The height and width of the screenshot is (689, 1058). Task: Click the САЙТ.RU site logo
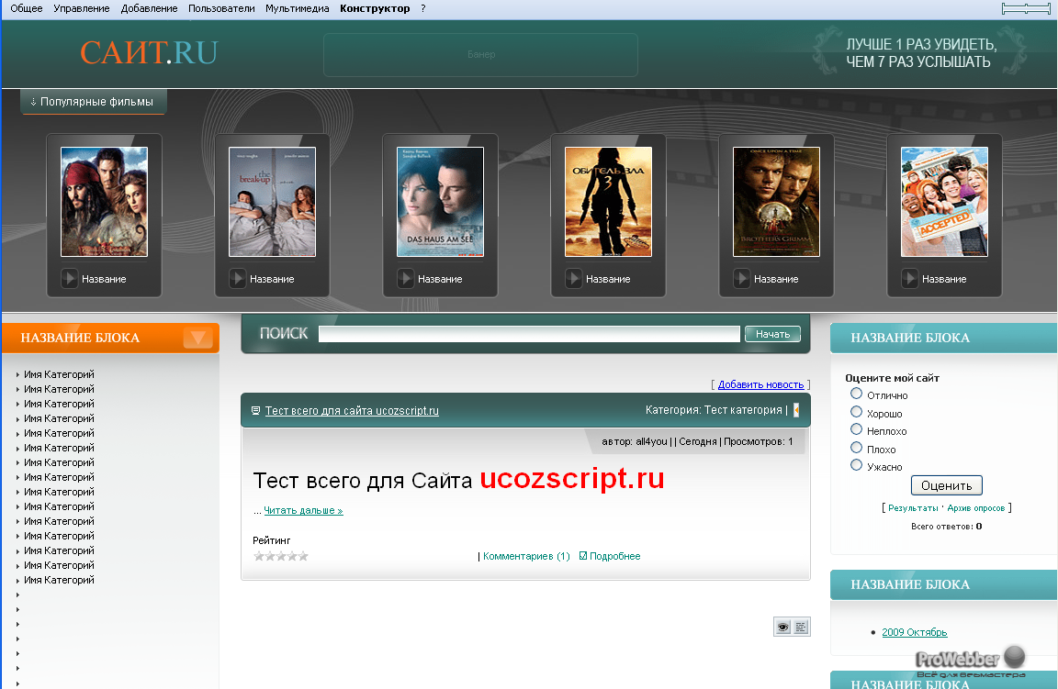click(x=149, y=52)
